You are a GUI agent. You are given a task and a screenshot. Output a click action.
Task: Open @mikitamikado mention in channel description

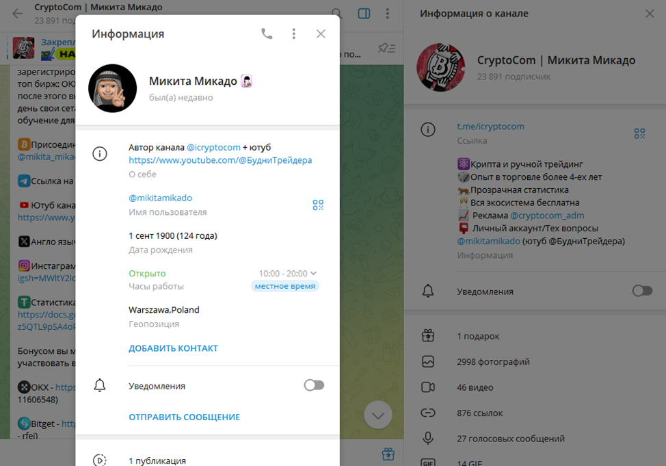point(488,241)
